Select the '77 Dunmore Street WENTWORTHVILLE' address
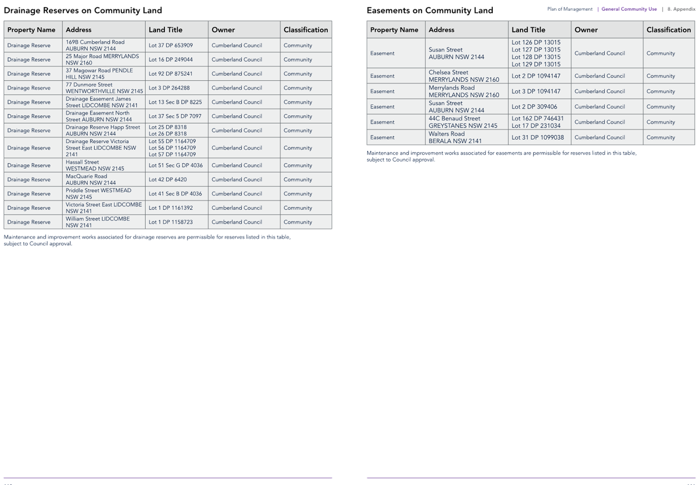The width and height of the screenshot is (698, 485). [x=104, y=88]
